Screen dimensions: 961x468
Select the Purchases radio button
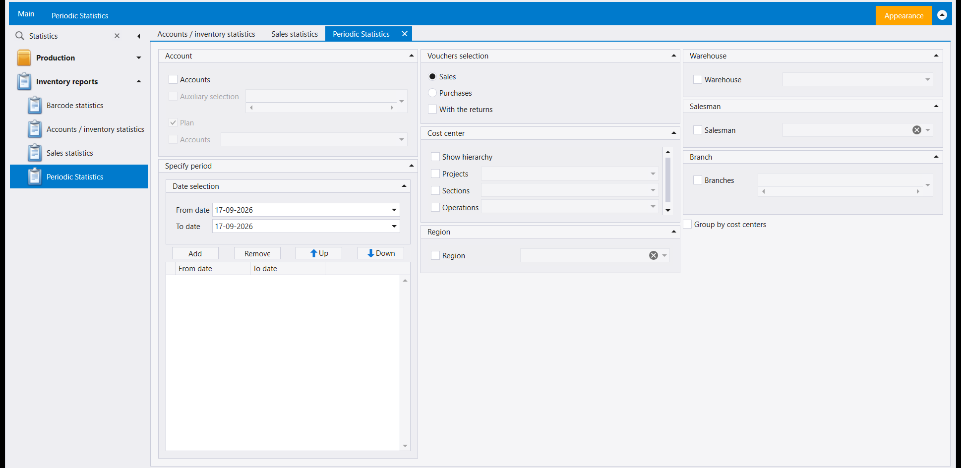point(432,93)
